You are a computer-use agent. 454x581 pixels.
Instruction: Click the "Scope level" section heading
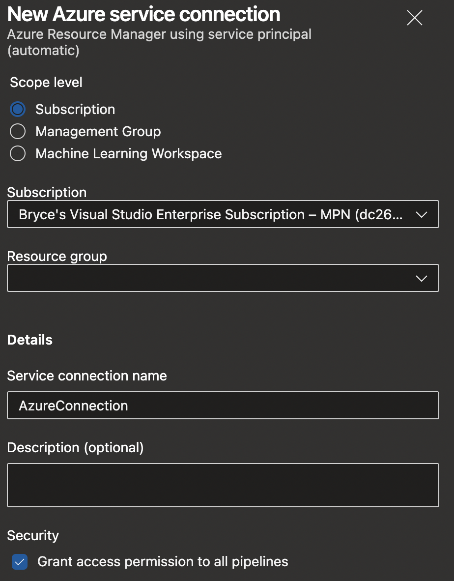(x=46, y=83)
